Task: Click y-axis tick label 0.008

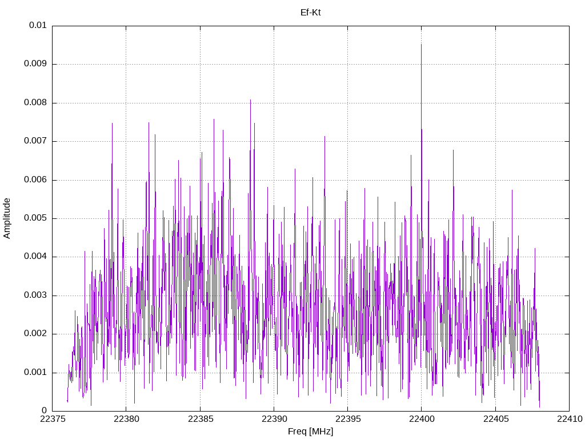Action: [x=35, y=103]
